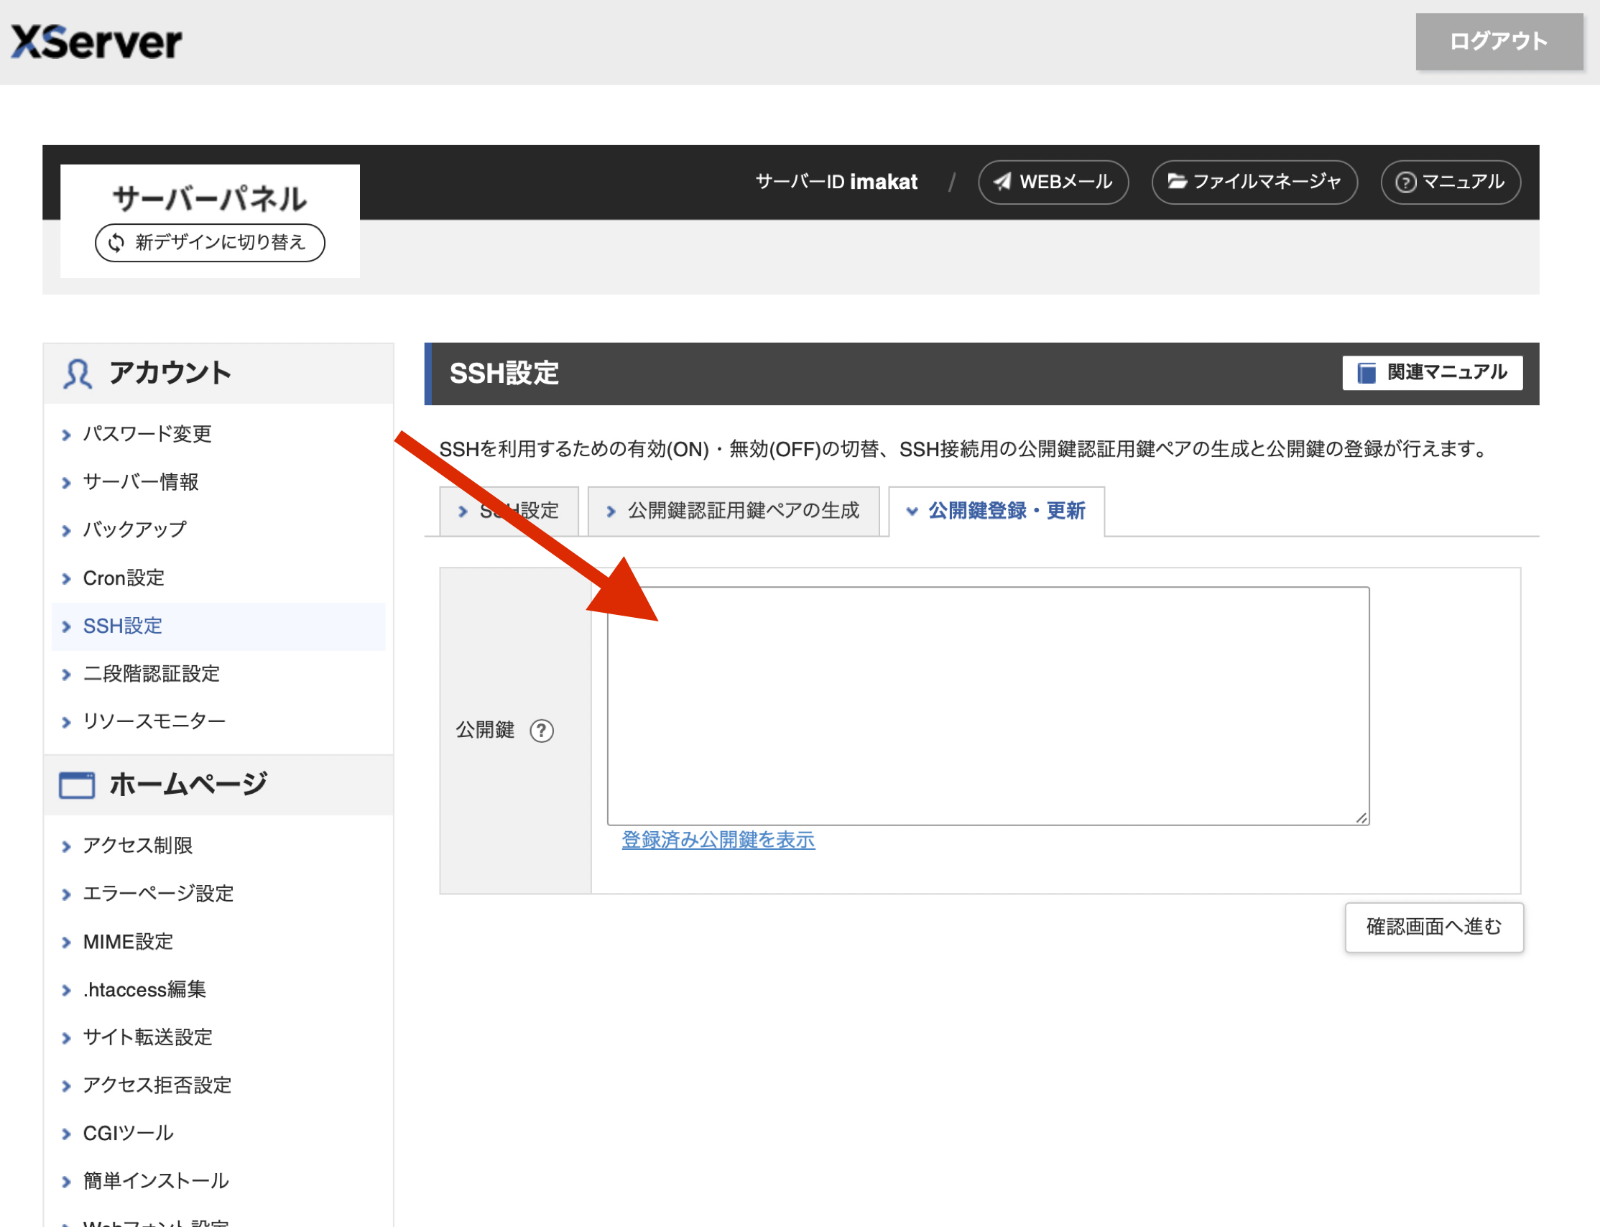Screen dimensions: 1600x1227
Task: Log out with the ログアウト button
Action: pyautogui.click(x=1498, y=42)
